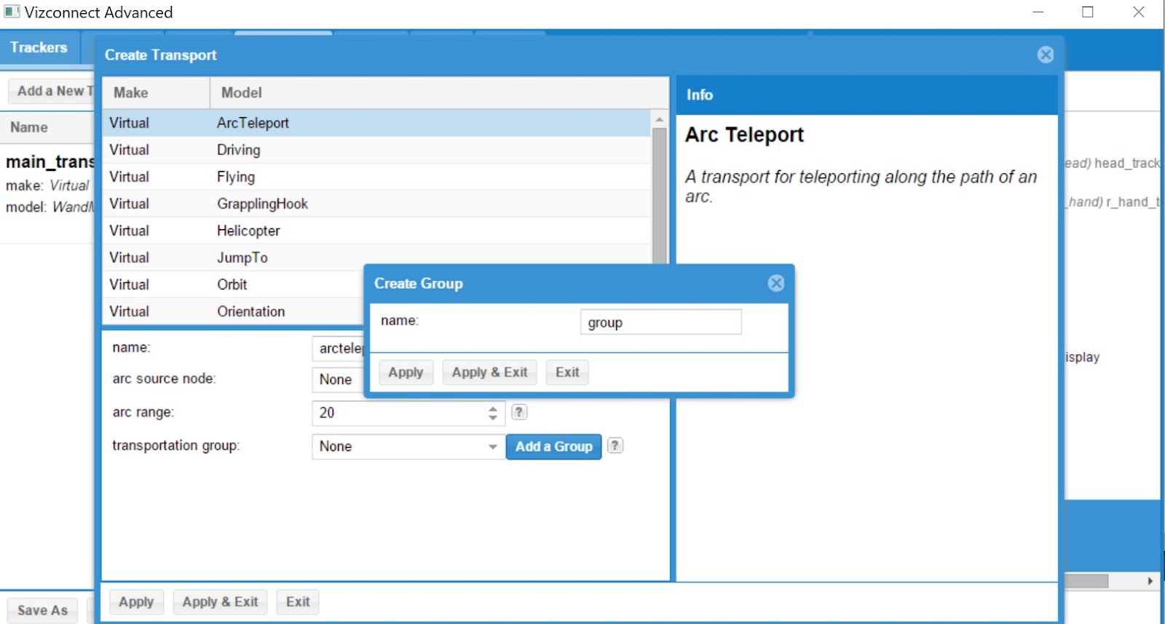The image size is (1165, 624).
Task: Open the transportation group dropdown
Action: coord(493,447)
